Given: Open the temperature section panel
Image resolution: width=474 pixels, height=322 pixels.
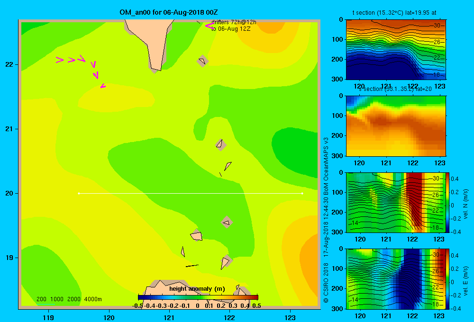Looking at the screenshot, I should (x=396, y=49).
